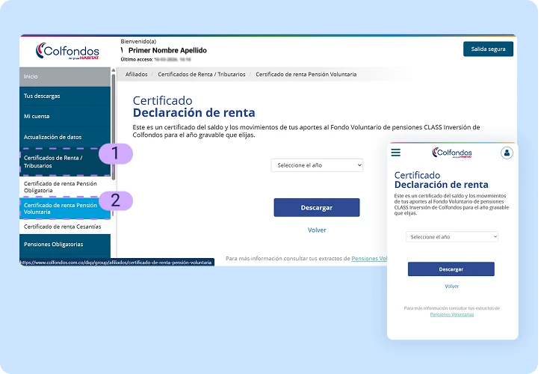Open Mi cuenta in the sidebar

pos(65,117)
